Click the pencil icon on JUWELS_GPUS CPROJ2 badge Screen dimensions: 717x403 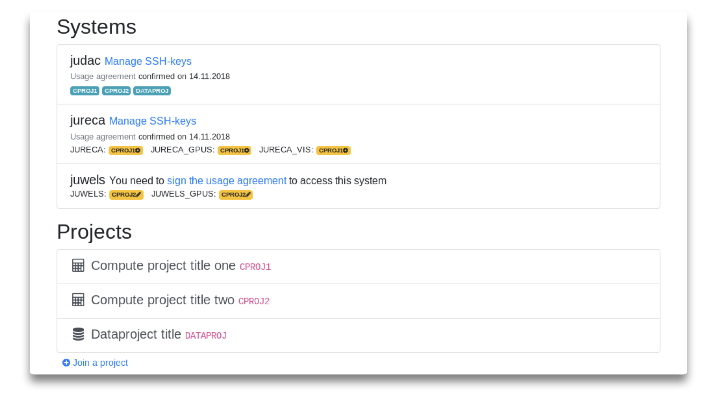click(x=248, y=194)
